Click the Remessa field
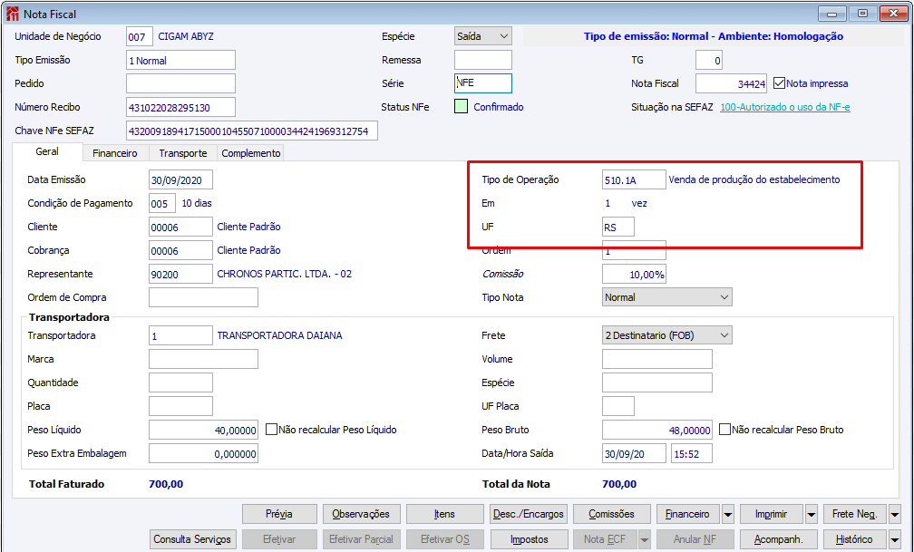914x552 pixels. click(483, 60)
